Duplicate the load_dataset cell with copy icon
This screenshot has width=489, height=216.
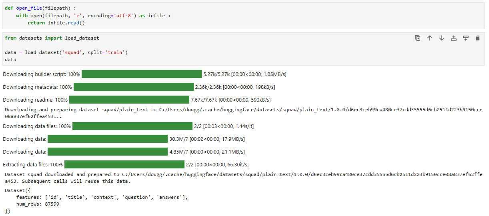(418, 38)
